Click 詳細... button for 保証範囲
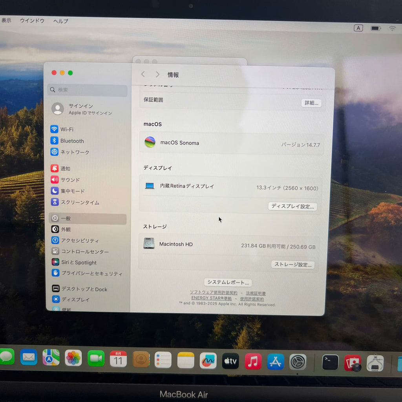This screenshot has width=402, height=402. coord(311,103)
